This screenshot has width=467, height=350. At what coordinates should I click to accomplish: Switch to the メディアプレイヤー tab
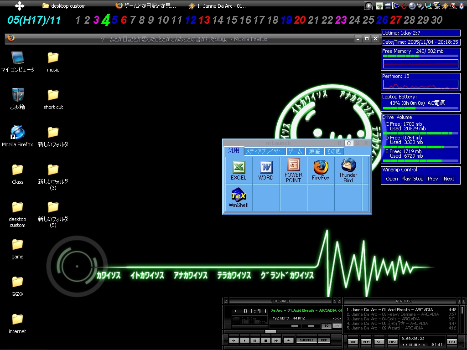point(265,151)
